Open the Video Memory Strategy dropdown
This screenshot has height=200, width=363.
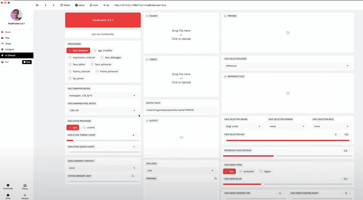102,168
